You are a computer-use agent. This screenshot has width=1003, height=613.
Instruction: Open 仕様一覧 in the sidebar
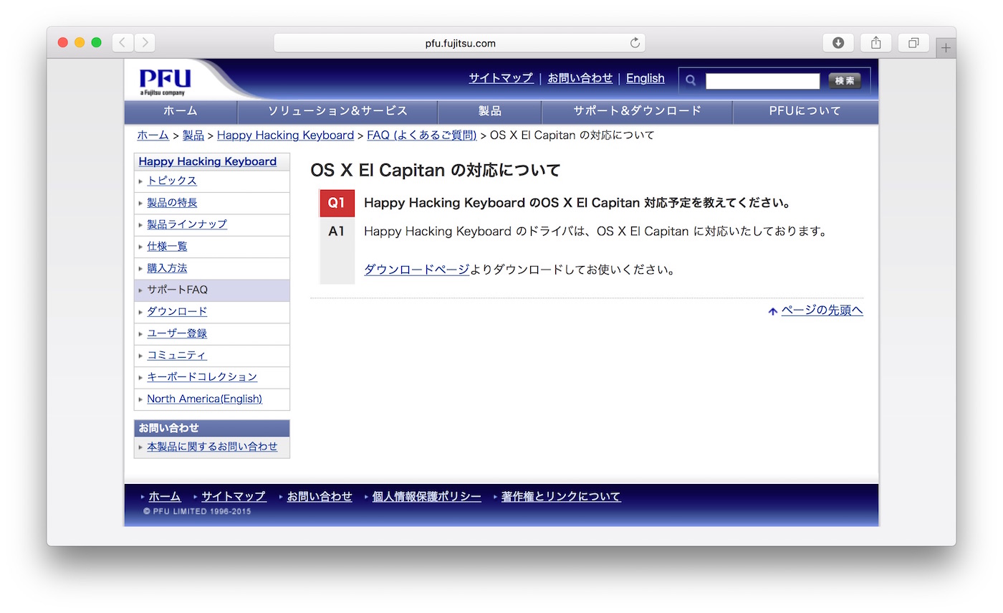pos(167,247)
